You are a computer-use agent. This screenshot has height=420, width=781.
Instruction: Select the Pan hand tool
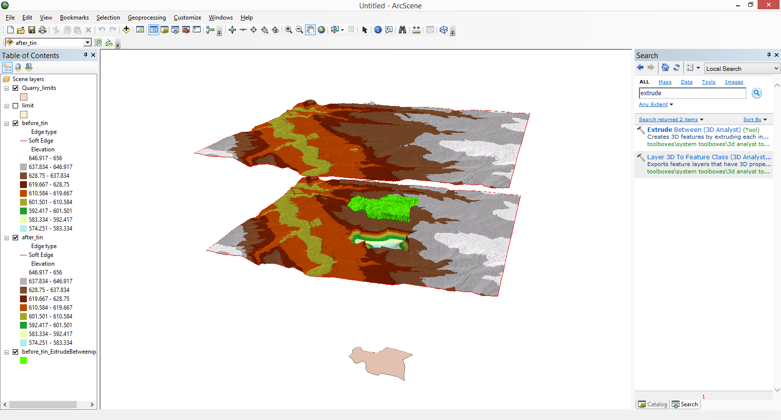310,30
